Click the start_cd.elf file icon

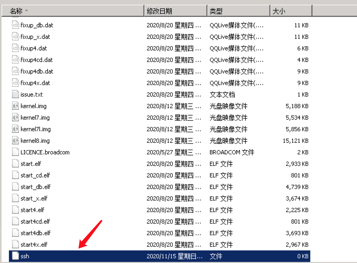(15, 175)
